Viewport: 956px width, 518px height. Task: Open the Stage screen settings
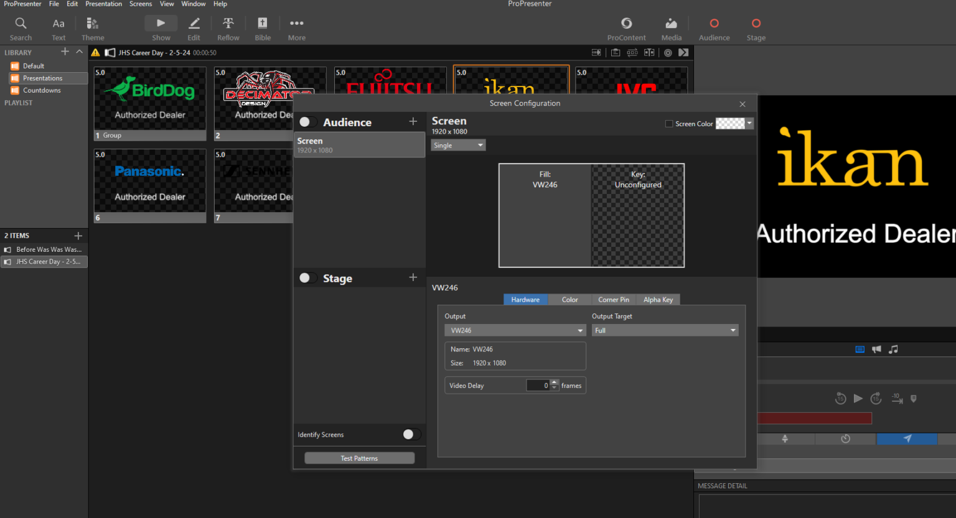click(756, 27)
